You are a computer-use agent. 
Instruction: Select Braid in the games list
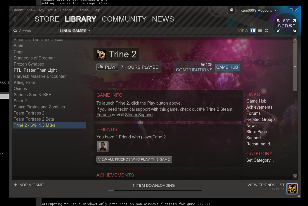[x=49, y=46]
